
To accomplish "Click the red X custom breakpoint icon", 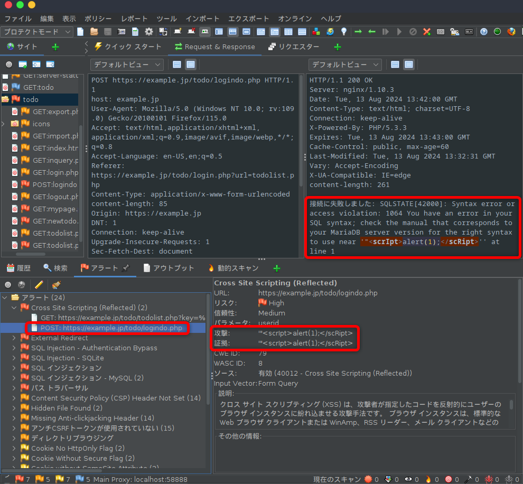I will [427, 32].
